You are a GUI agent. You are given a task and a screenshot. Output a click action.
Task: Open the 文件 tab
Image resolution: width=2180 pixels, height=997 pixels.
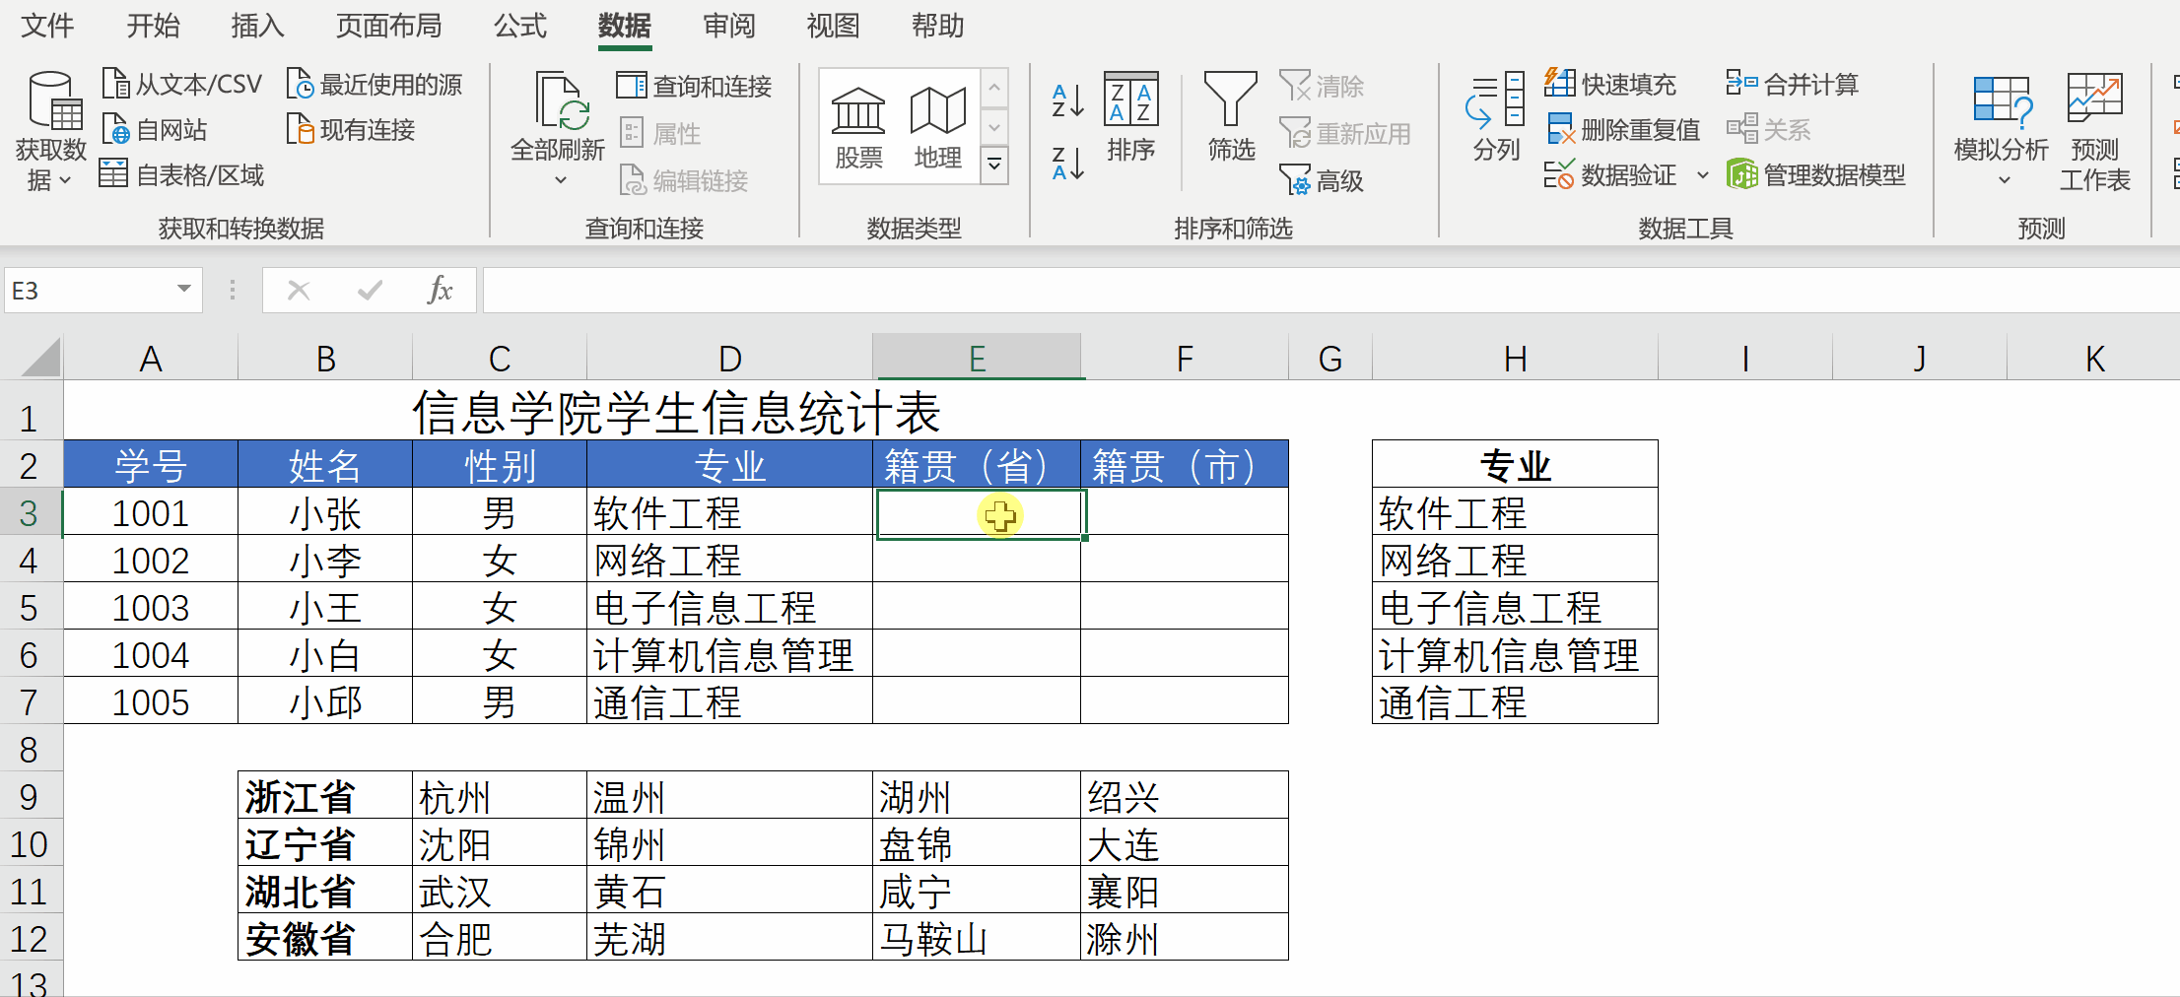point(47,26)
